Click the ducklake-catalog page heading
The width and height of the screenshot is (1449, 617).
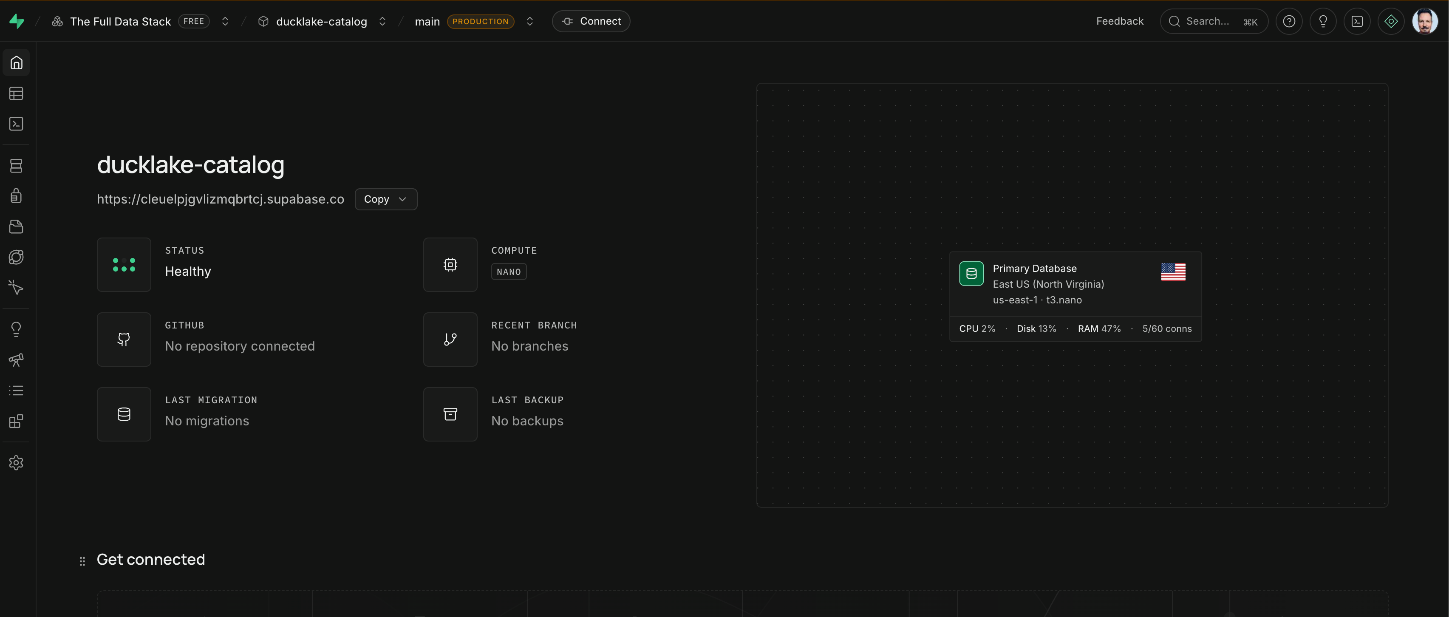pos(191,165)
